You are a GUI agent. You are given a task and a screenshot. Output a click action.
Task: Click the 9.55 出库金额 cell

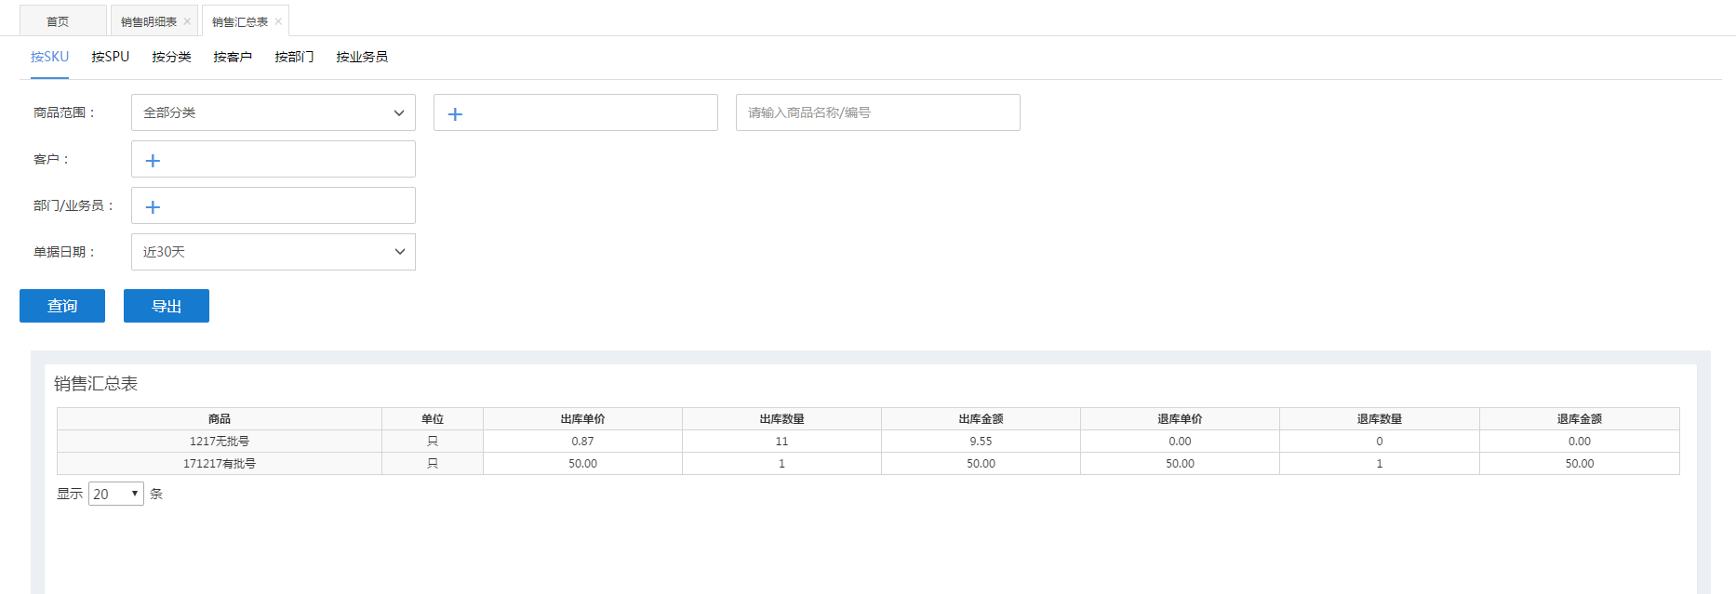click(x=982, y=442)
